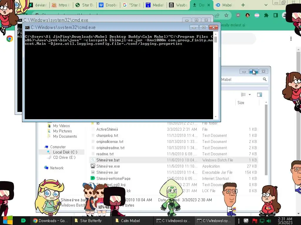Viewport: 301px width, 225px height.
Task: Switch to the Star Bu browser tab
Action: (85, 5)
